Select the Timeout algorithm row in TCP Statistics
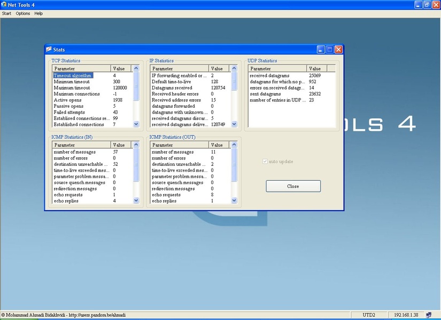This screenshot has height=320, width=441. (x=73, y=76)
